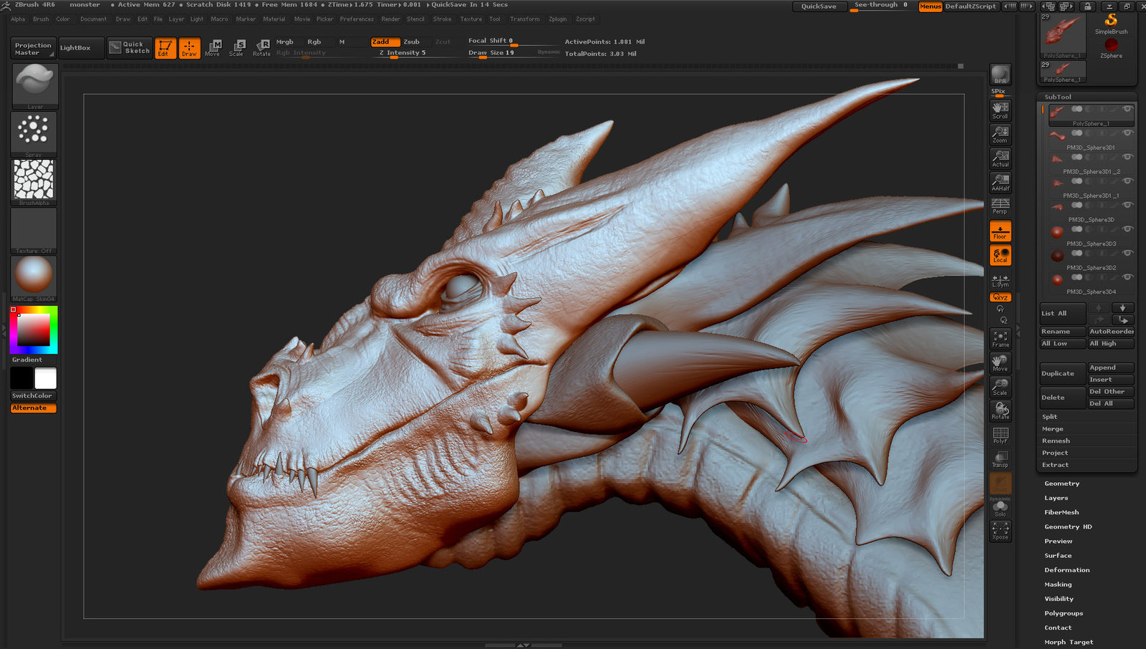
Task: Click the Xpose icon
Action: pos(1000,531)
